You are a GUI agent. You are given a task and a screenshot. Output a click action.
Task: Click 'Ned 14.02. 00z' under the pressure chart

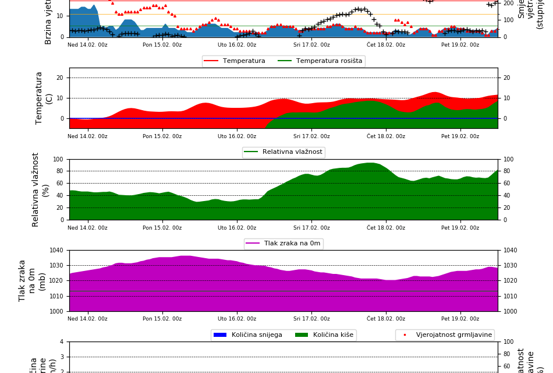point(87,319)
